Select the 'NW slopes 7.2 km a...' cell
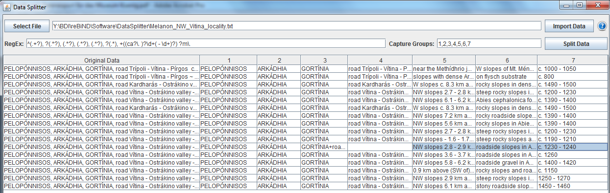The image size is (610, 193). pyautogui.click(x=443, y=115)
